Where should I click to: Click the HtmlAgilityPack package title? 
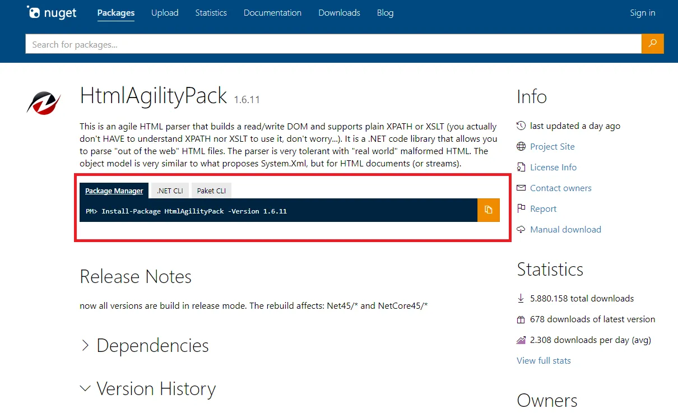pyautogui.click(x=154, y=96)
